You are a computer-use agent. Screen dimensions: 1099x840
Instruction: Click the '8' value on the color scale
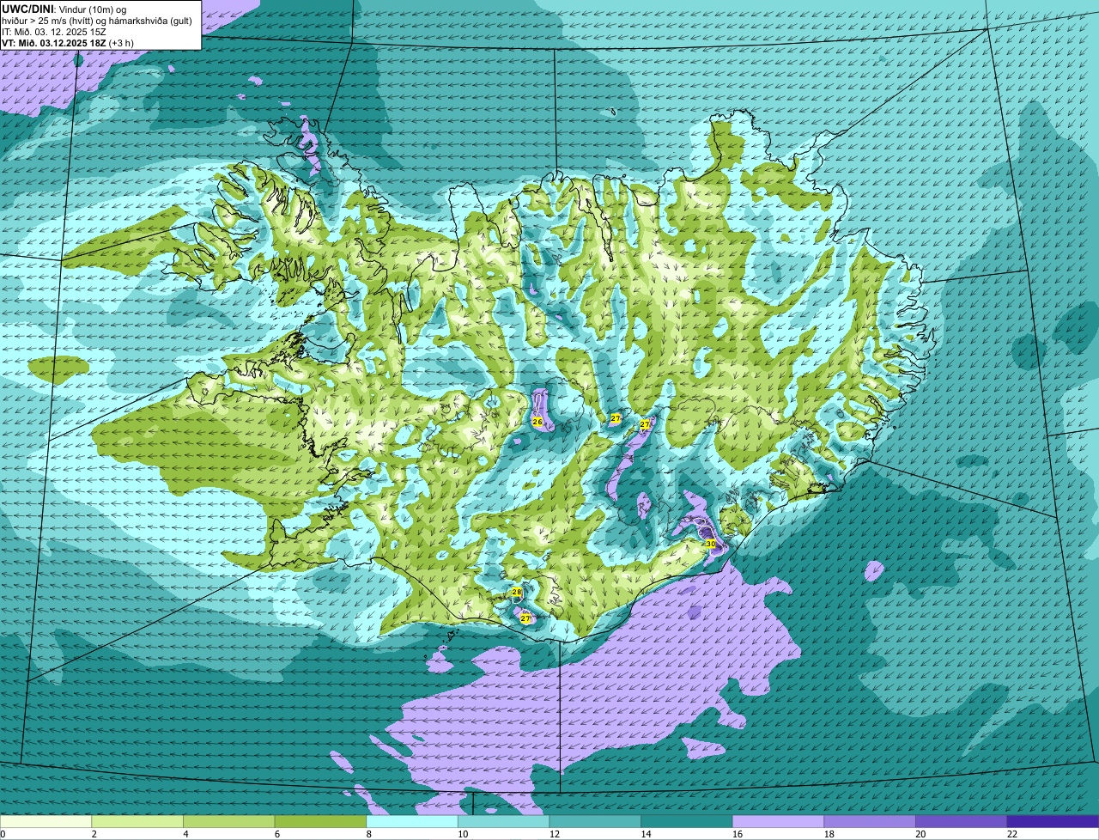point(368,834)
